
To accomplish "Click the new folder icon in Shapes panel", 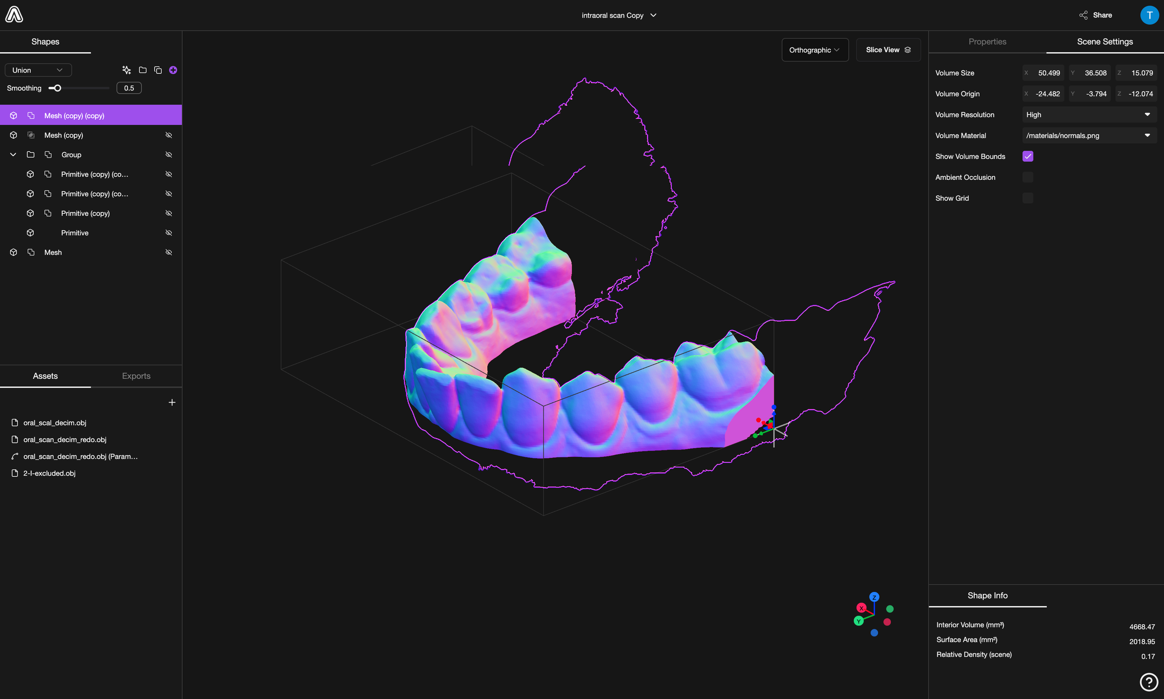I will pyautogui.click(x=142, y=70).
